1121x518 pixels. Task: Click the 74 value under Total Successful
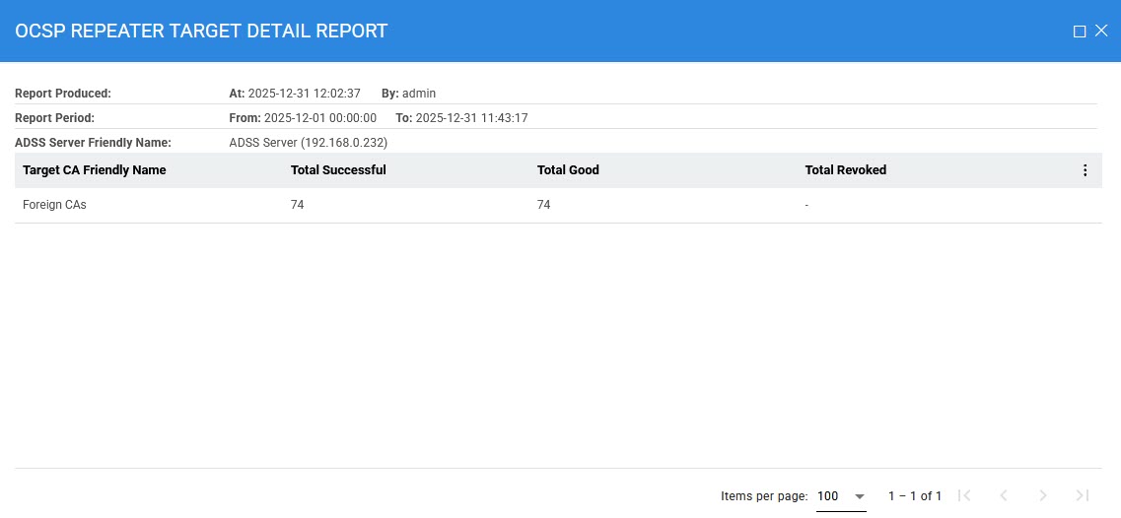coord(298,205)
